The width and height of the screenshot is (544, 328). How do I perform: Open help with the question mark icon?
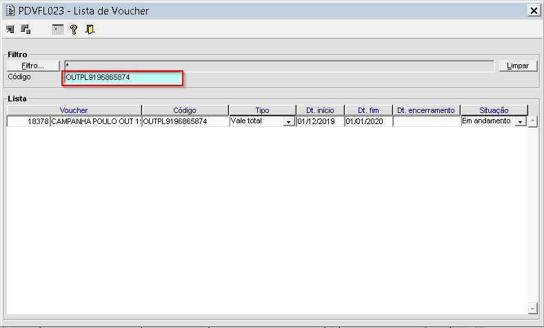click(74, 30)
